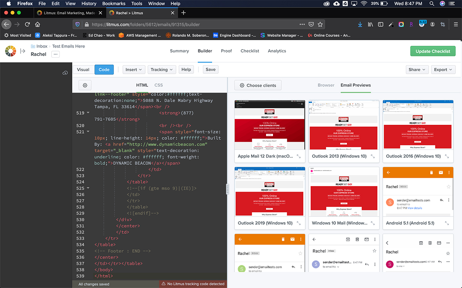The image size is (462, 288).
Task: Open a new Firefox tab with plus
Action: [184, 13]
